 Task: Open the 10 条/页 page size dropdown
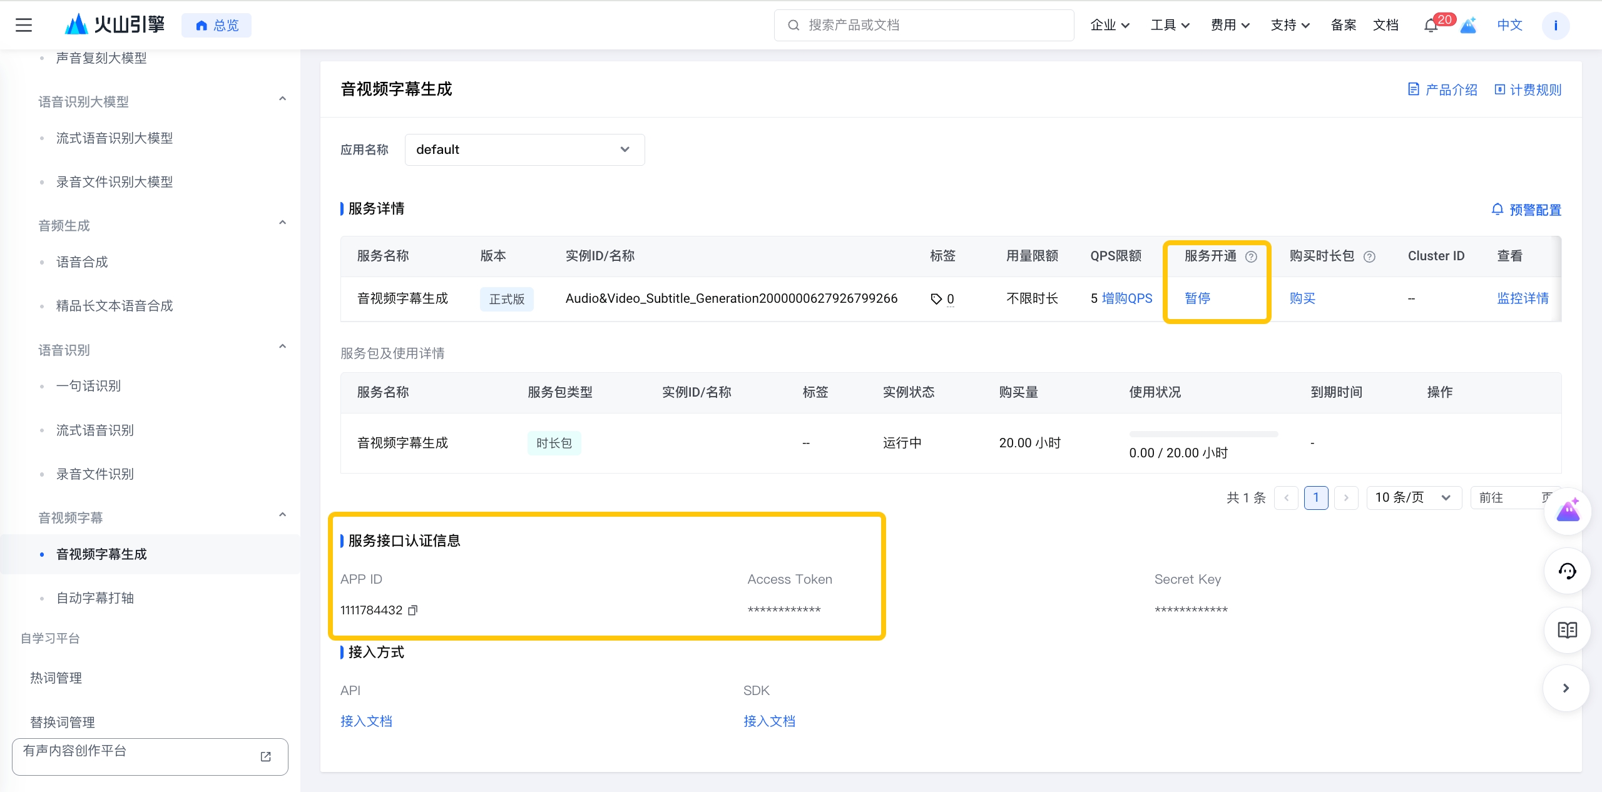click(1414, 497)
